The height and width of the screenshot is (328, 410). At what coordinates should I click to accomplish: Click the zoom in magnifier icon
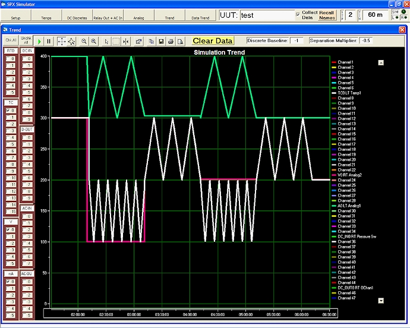(x=94, y=42)
